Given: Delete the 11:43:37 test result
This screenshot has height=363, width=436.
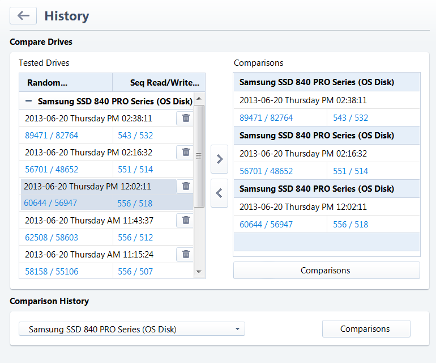Looking at the screenshot, I should [186, 221].
